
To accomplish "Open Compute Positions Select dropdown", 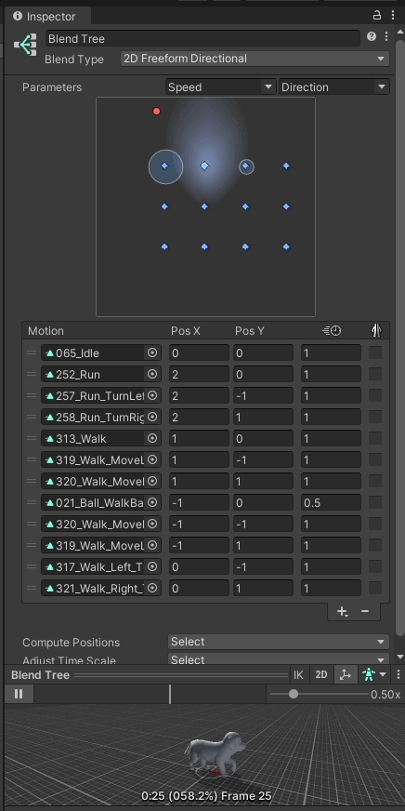I will [x=279, y=642].
